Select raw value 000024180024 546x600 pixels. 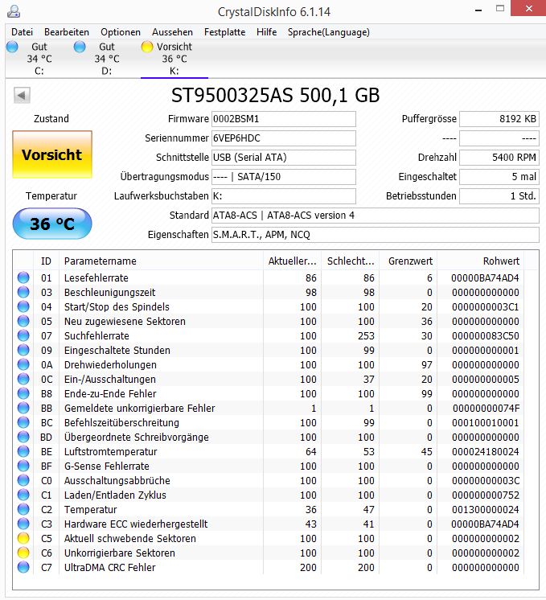486,451
